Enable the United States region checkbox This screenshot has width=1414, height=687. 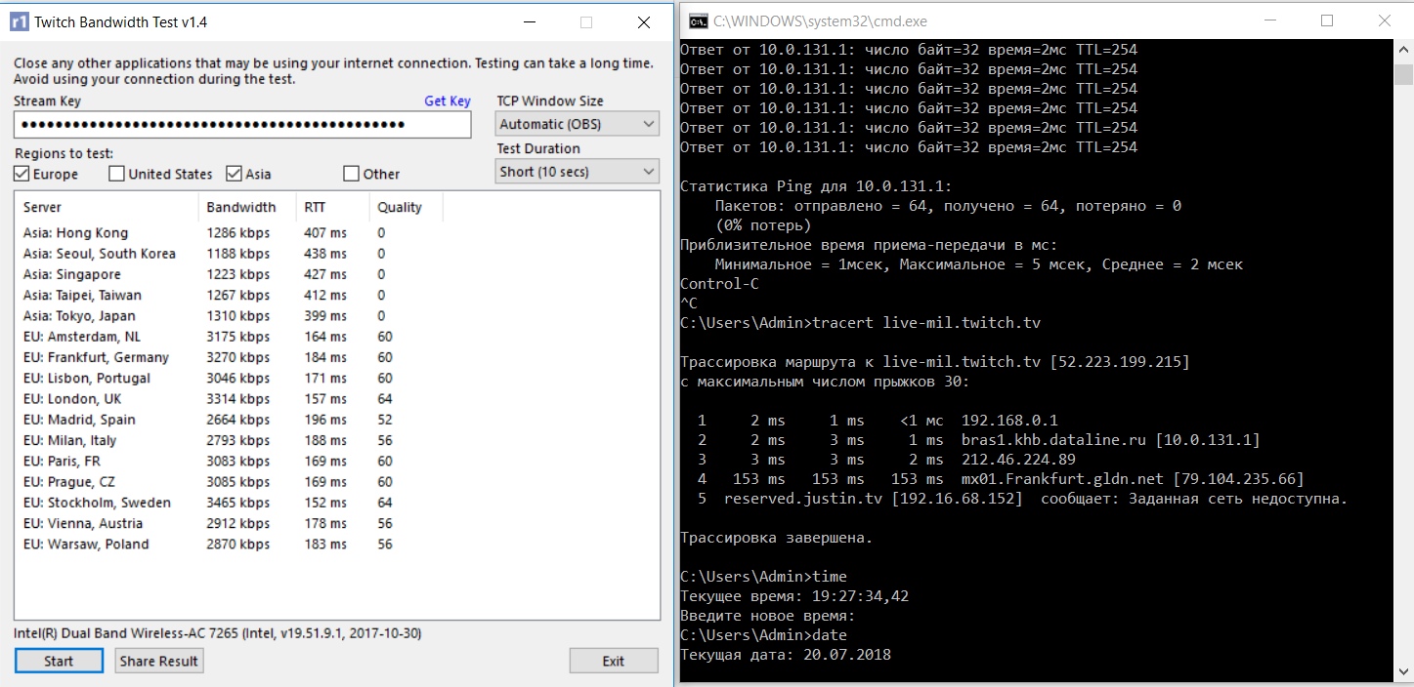tap(116, 174)
